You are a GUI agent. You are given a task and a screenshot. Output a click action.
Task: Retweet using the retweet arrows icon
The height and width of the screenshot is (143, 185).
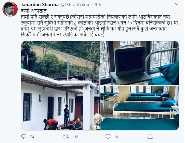[66, 137]
